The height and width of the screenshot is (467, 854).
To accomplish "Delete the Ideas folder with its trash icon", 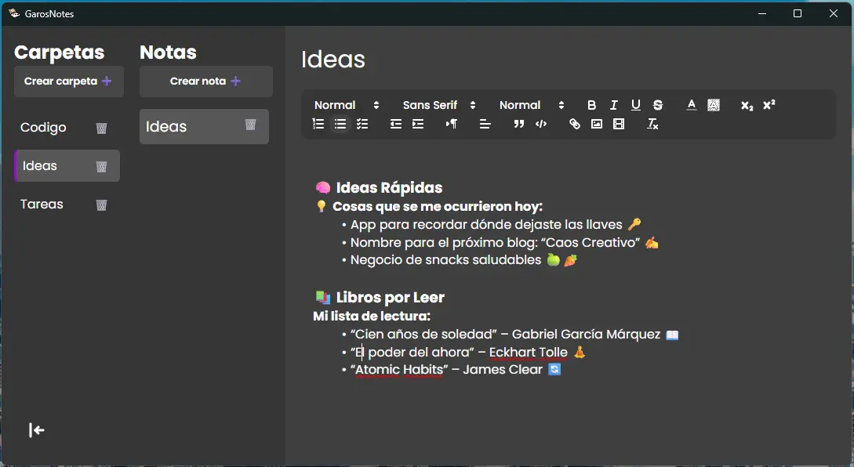I will (101, 167).
